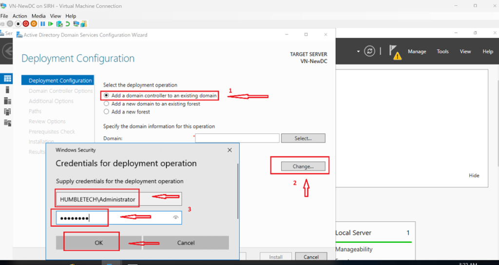The width and height of the screenshot is (499, 265).
Task: Select 'Add a domain controller to an existing domain'
Action: click(x=107, y=96)
